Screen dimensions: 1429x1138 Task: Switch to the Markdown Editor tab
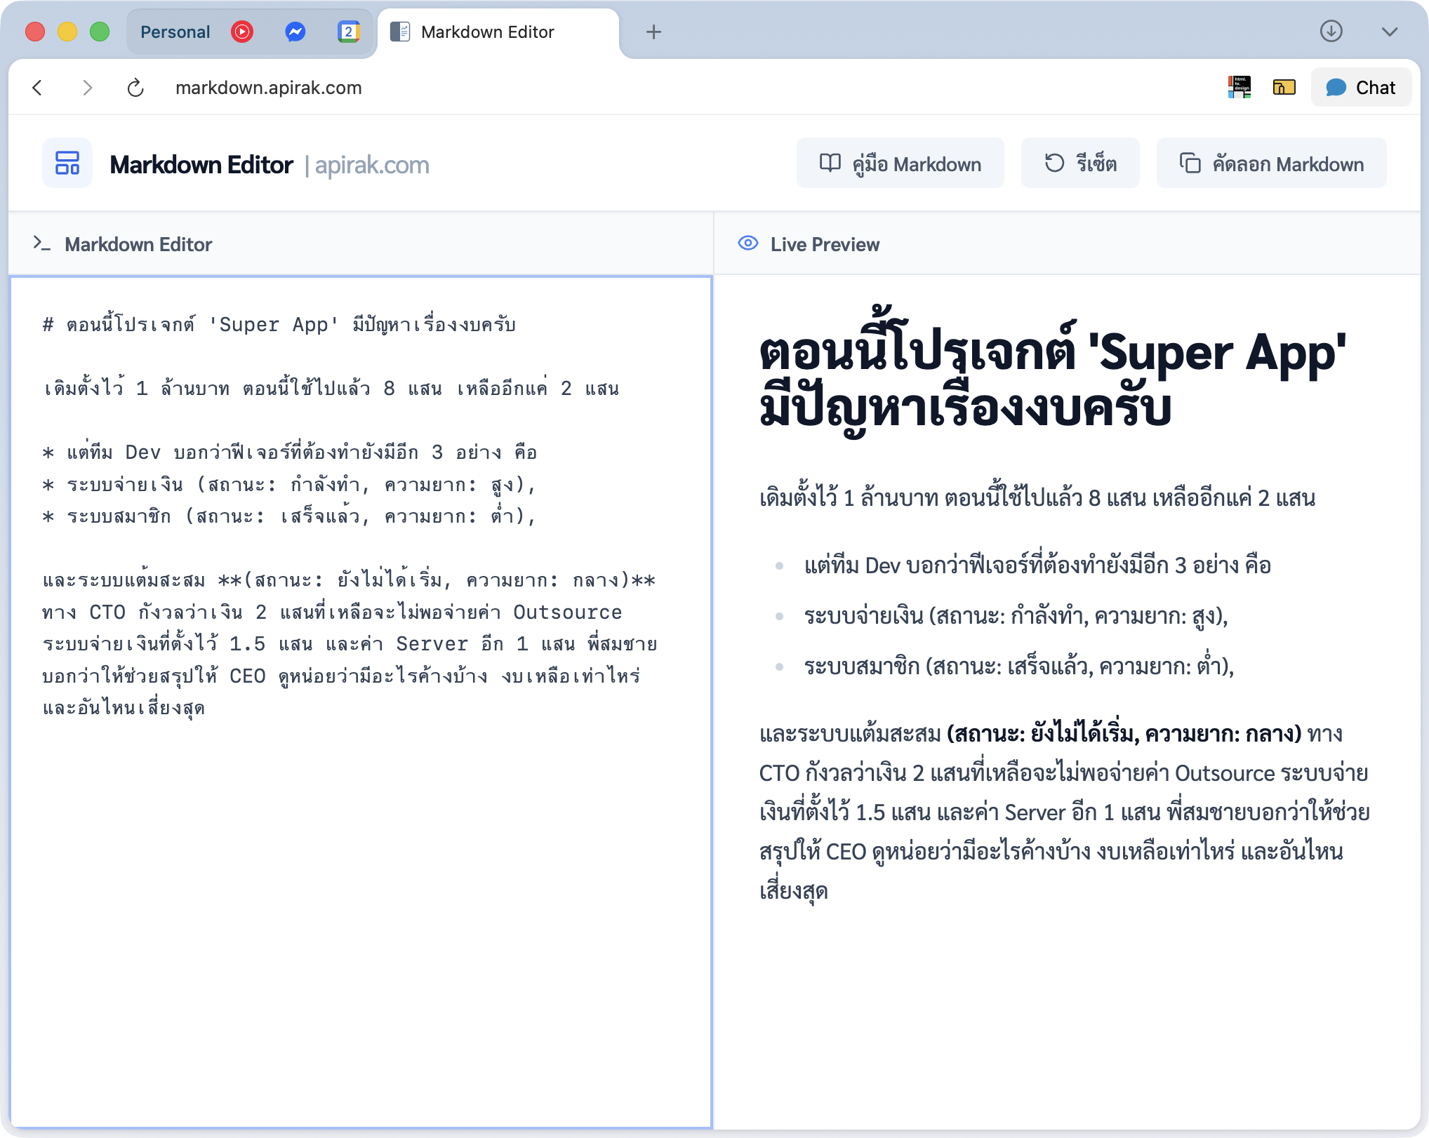click(487, 32)
